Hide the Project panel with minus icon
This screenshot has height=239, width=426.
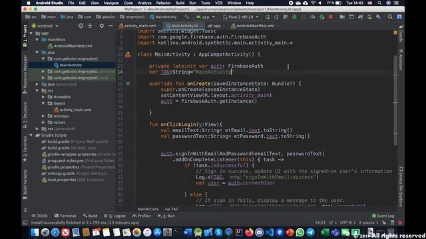(110, 26)
